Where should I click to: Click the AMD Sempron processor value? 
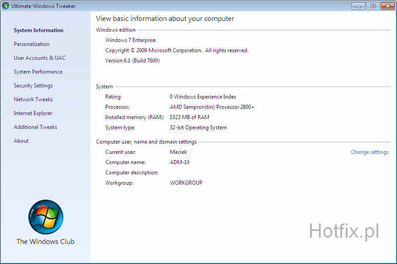point(212,107)
